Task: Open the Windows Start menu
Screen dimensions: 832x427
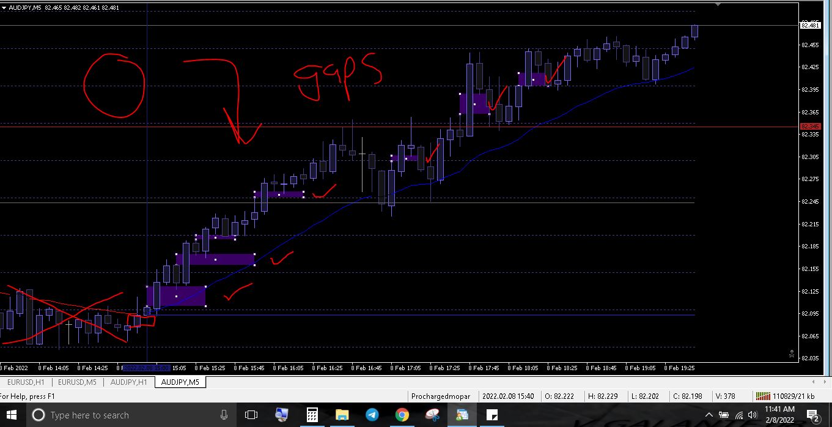Action: (10, 415)
